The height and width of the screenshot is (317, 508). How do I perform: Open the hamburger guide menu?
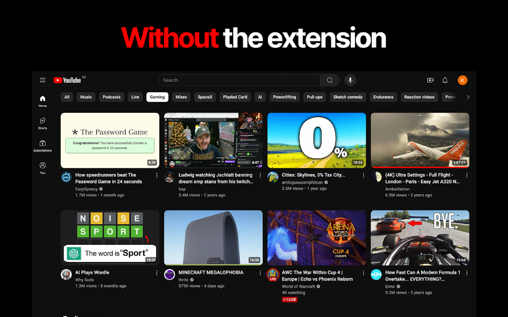tap(43, 80)
